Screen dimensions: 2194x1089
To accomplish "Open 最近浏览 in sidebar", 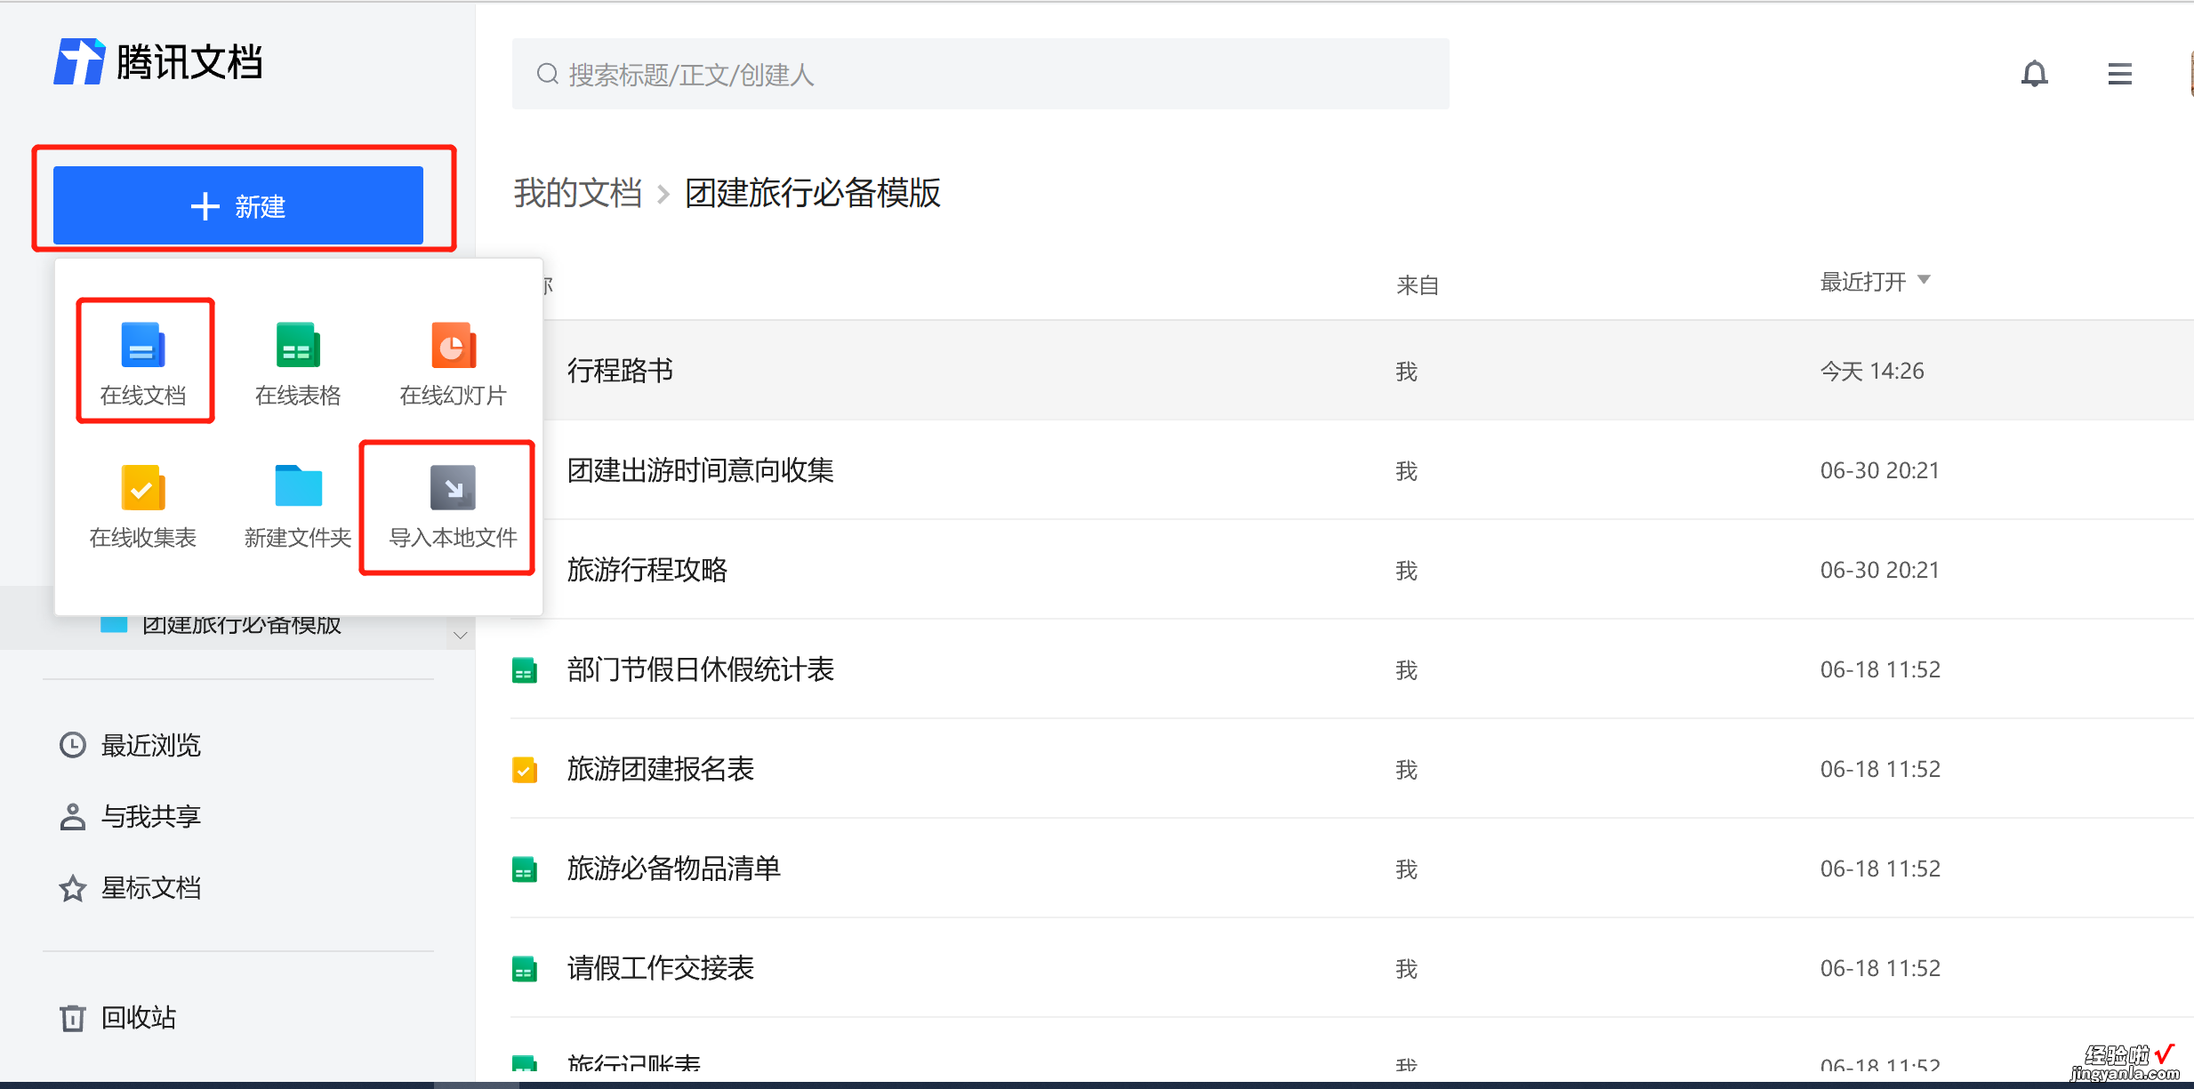I will (x=151, y=745).
